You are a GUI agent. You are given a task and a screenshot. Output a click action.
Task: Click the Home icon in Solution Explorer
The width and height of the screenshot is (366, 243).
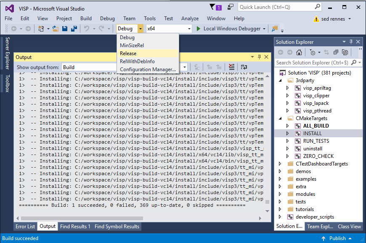coord(299,53)
